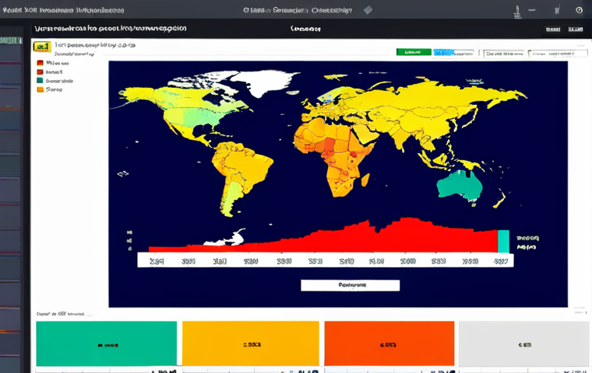Open the light gray summary card at bottom
592x373 pixels.
click(x=523, y=343)
